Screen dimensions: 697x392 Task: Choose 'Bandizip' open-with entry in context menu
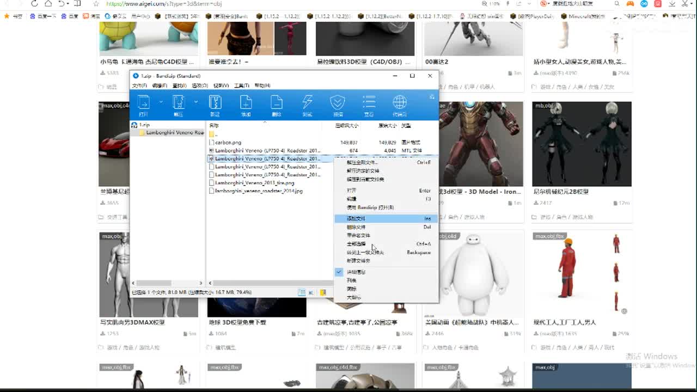pyautogui.click(x=386, y=207)
